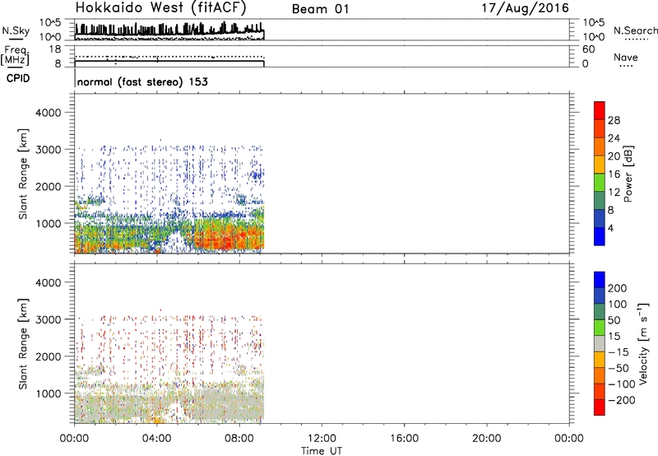658x456 pixels.
Task: Click '3000' on the velocity panel axis
Action: coord(49,319)
